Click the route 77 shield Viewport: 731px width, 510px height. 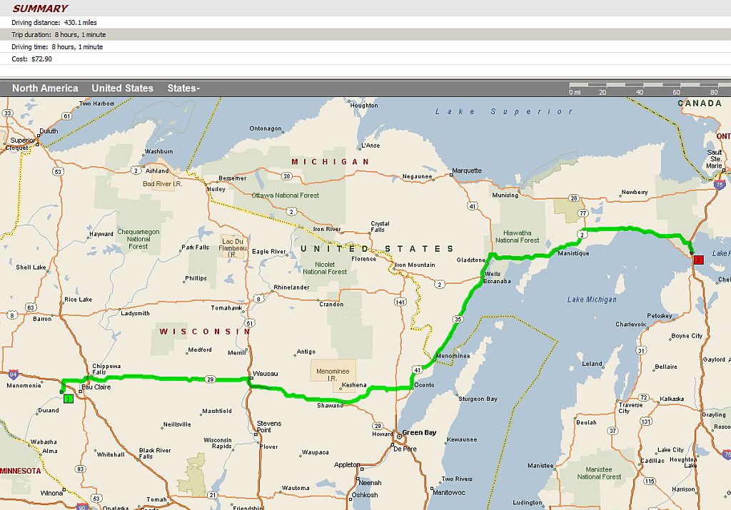[x=583, y=213]
